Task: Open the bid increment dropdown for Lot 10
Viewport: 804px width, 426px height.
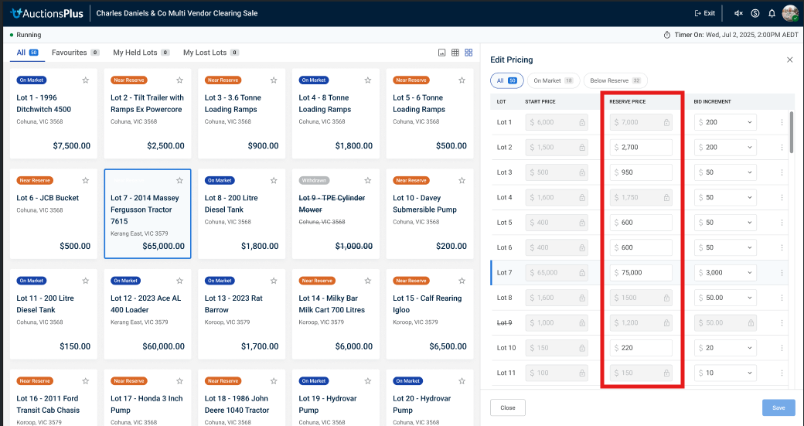Action: (x=724, y=348)
